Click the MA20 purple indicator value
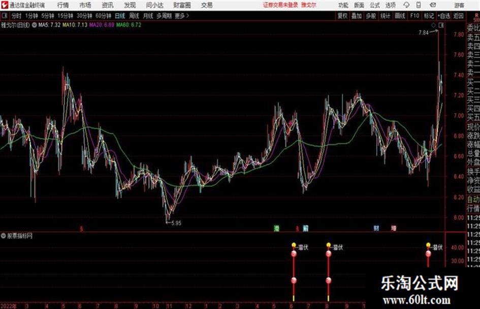Viewport: 480px width, 309px height. (102, 25)
